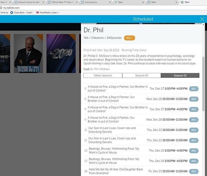207x176 pixels.
Task: Click the Cast: Dr. Phil McGraw line
Action: click(96, 69)
